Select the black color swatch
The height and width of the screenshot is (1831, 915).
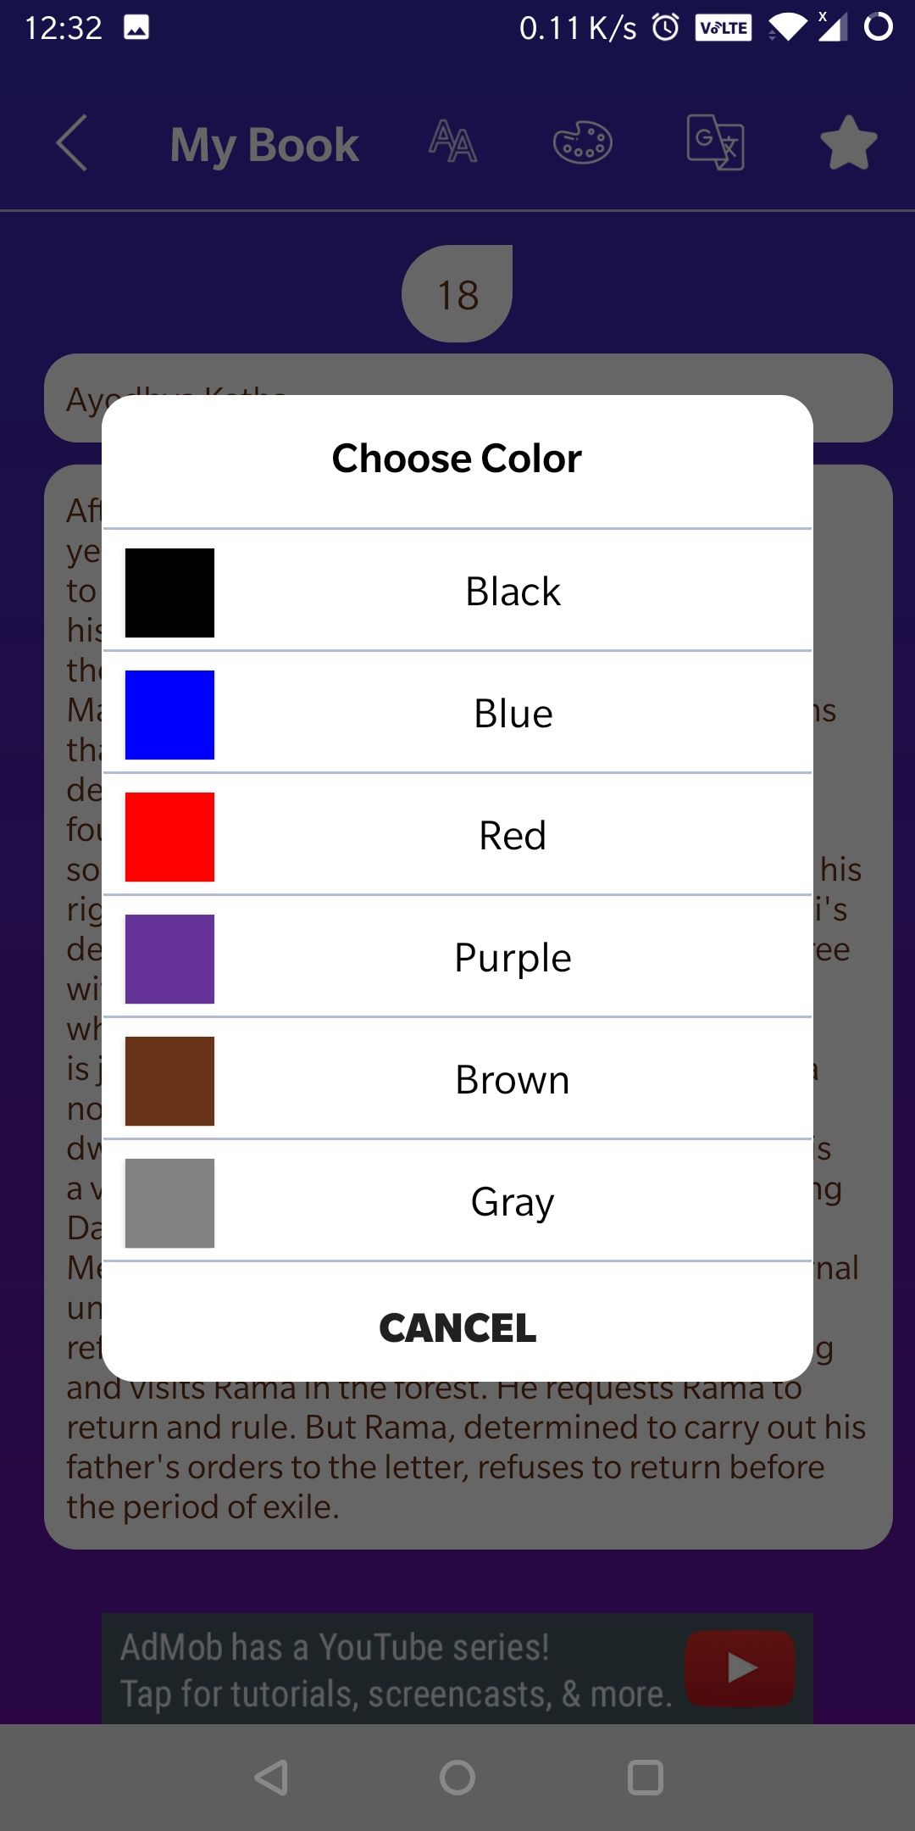point(169,593)
